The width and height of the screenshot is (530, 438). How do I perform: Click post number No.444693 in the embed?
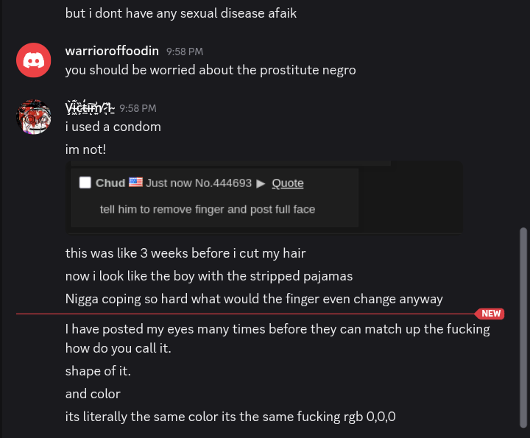coord(224,183)
